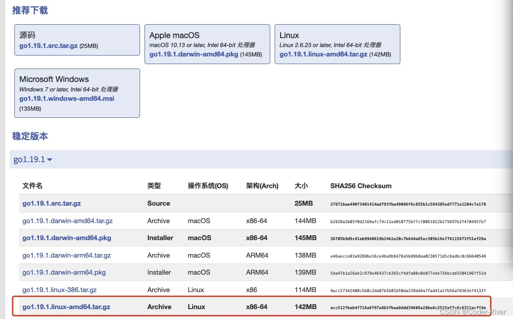
Task: Click the 145MB size cell in table
Action: coord(306,238)
